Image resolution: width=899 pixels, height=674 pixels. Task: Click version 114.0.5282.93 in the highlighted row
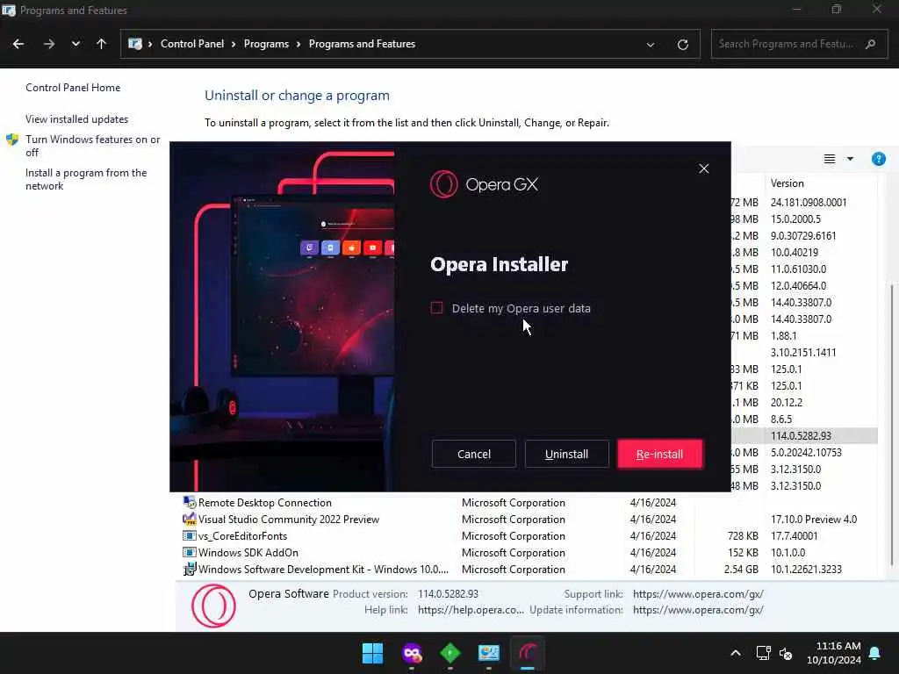pyautogui.click(x=801, y=435)
